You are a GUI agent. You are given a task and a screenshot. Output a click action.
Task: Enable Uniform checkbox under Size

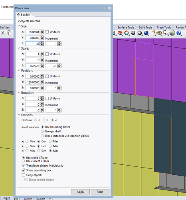(x=47, y=32)
